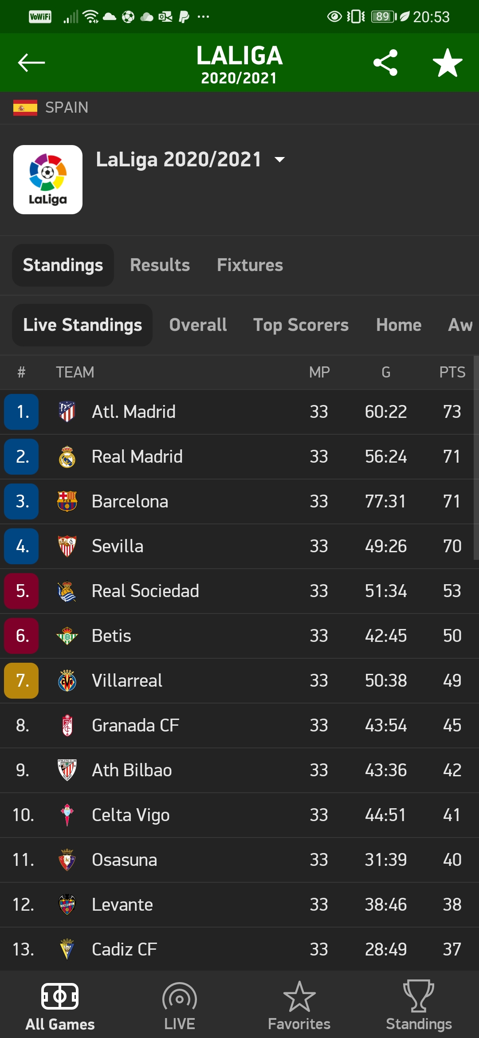Expand the LaLiga 2020/2021 season dropdown

pyautogui.click(x=279, y=160)
